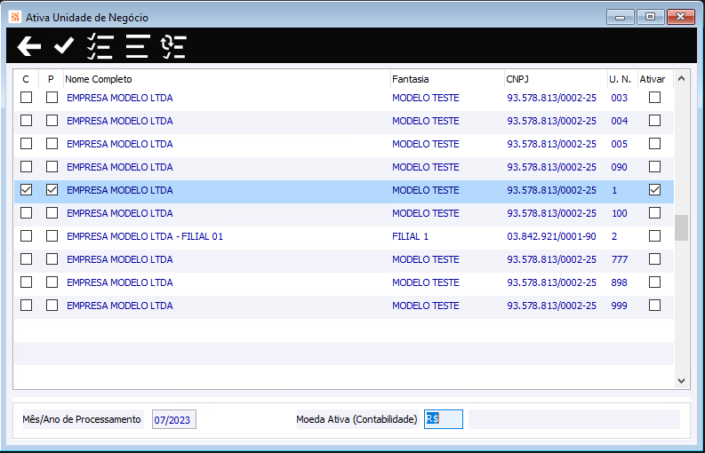
Task: Click CNPJ column header
Action: [517, 79]
